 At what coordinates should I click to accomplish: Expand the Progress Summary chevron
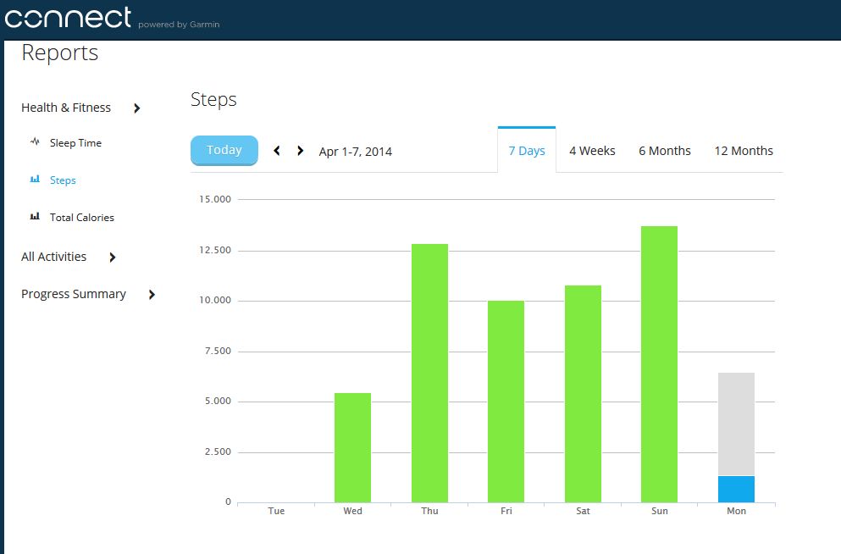tap(152, 295)
